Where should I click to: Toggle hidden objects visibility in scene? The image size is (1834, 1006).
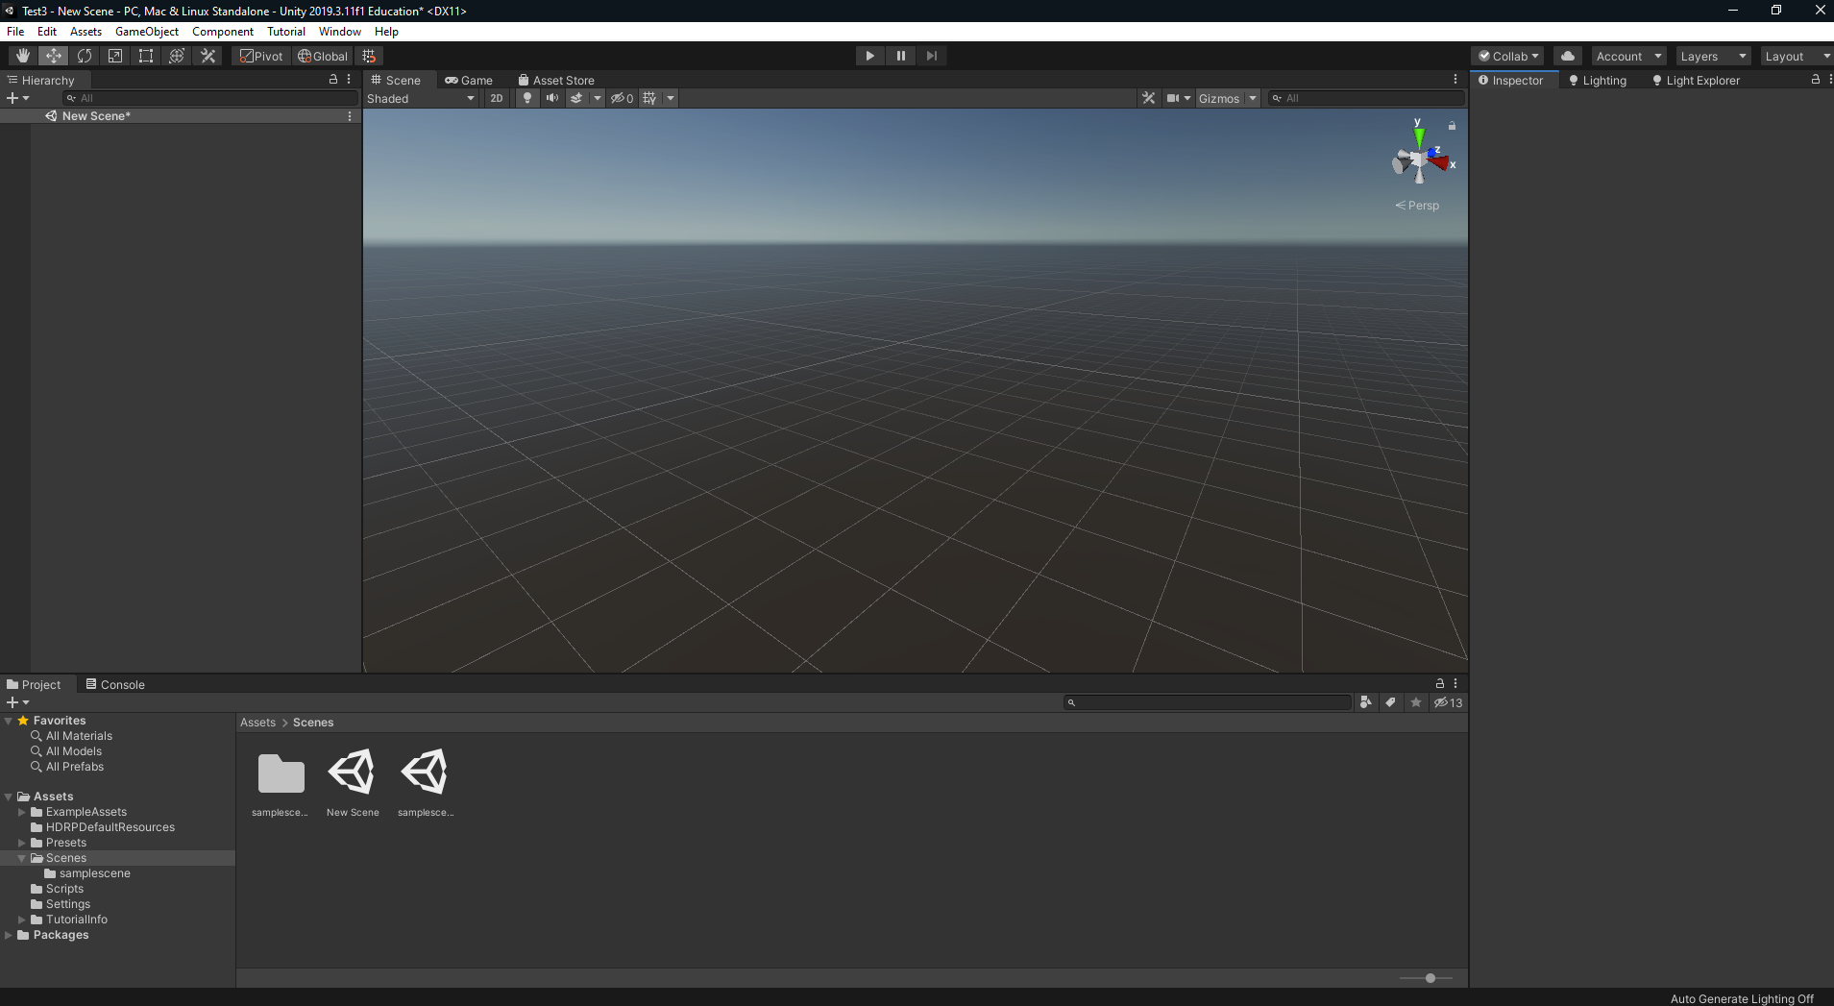622,98
